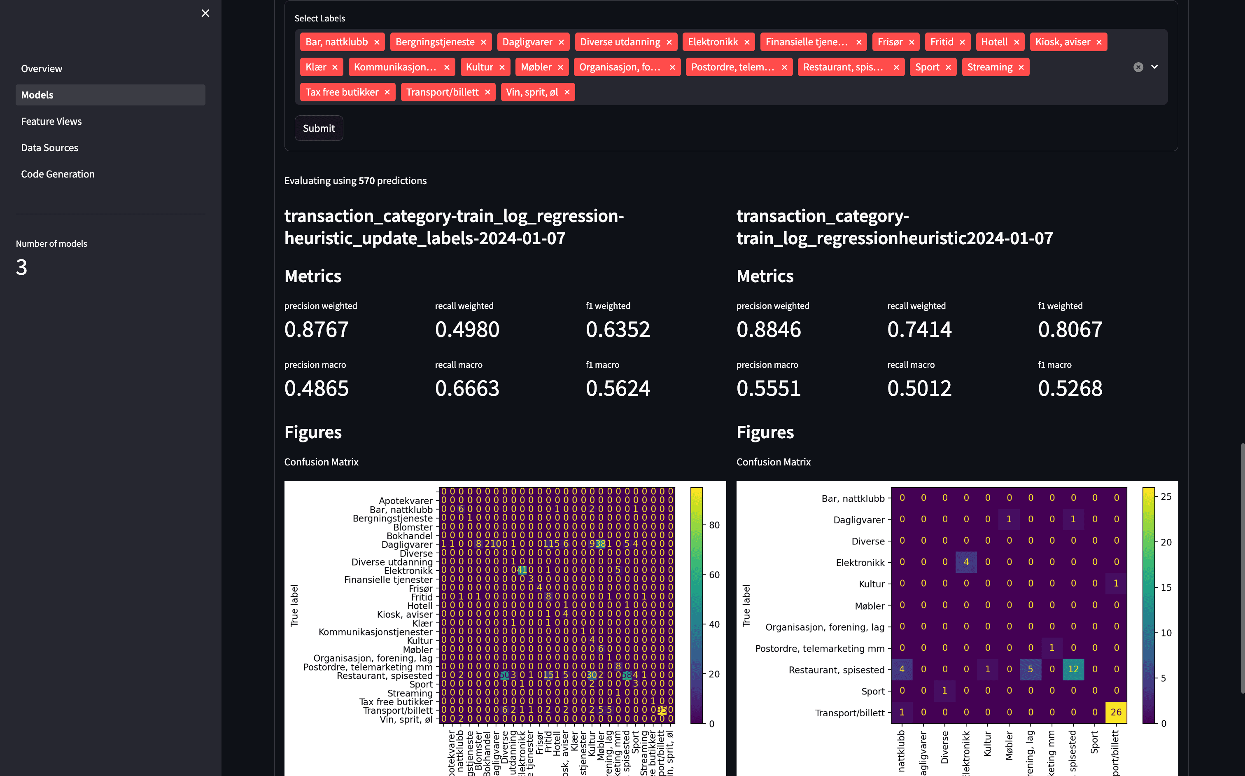Remove the 'Fritid' label tag
Viewport: 1245px width, 776px height.
pos(962,42)
